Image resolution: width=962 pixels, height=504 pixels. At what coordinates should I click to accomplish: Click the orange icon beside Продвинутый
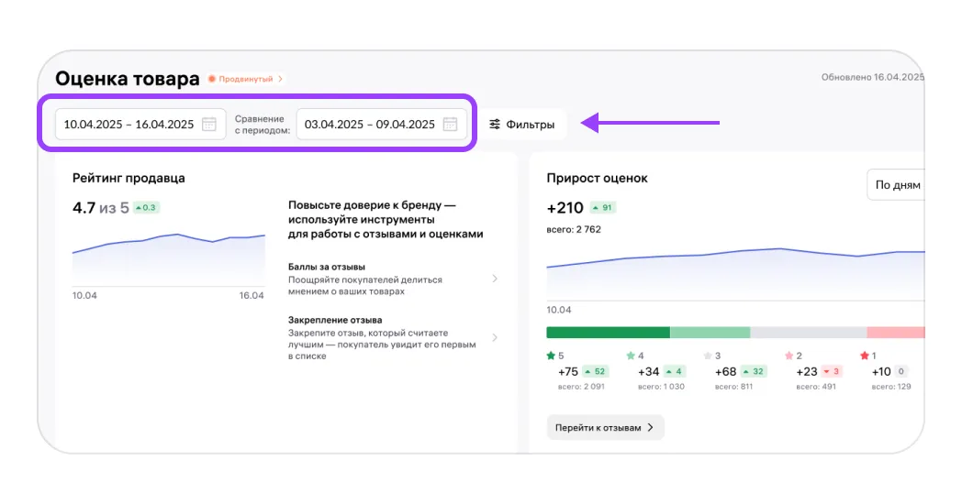click(212, 80)
